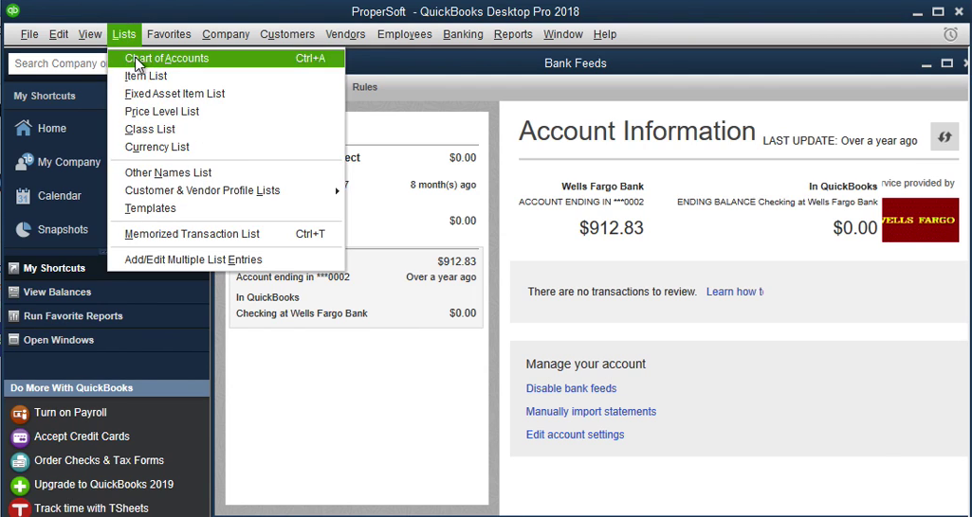The image size is (972, 517).
Task: Click the Learn how link
Action: [735, 292]
